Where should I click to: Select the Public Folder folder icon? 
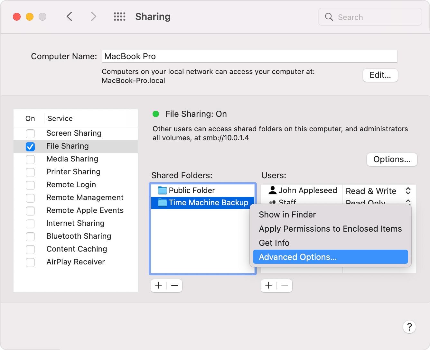(x=162, y=190)
